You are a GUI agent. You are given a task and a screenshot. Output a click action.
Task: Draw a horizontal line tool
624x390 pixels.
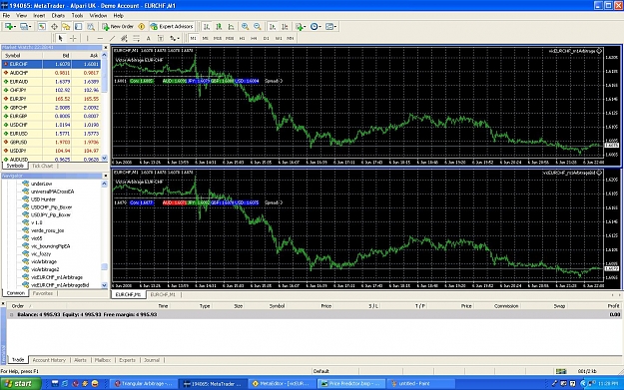(x=100, y=38)
